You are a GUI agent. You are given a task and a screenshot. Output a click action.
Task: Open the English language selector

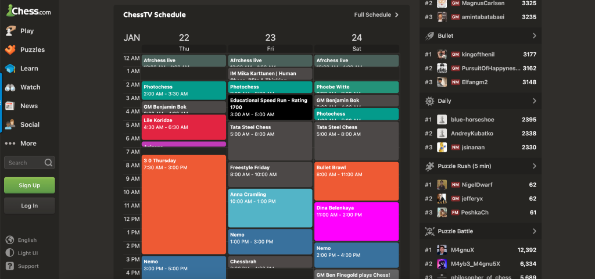click(x=27, y=240)
